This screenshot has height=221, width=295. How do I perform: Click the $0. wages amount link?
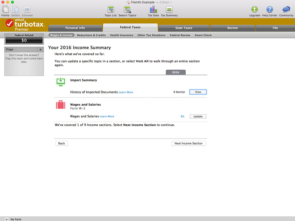click(x=182, y=117)
